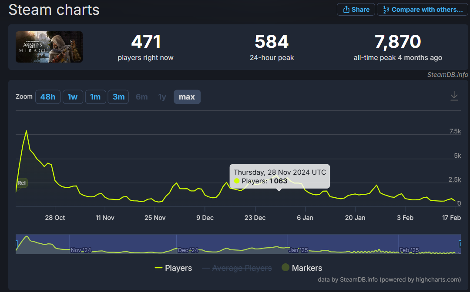Image resolution: width=470 pixels, height=292 pixels.
Task: Click the 7,870 all-time peak figure
Action: 398,41
